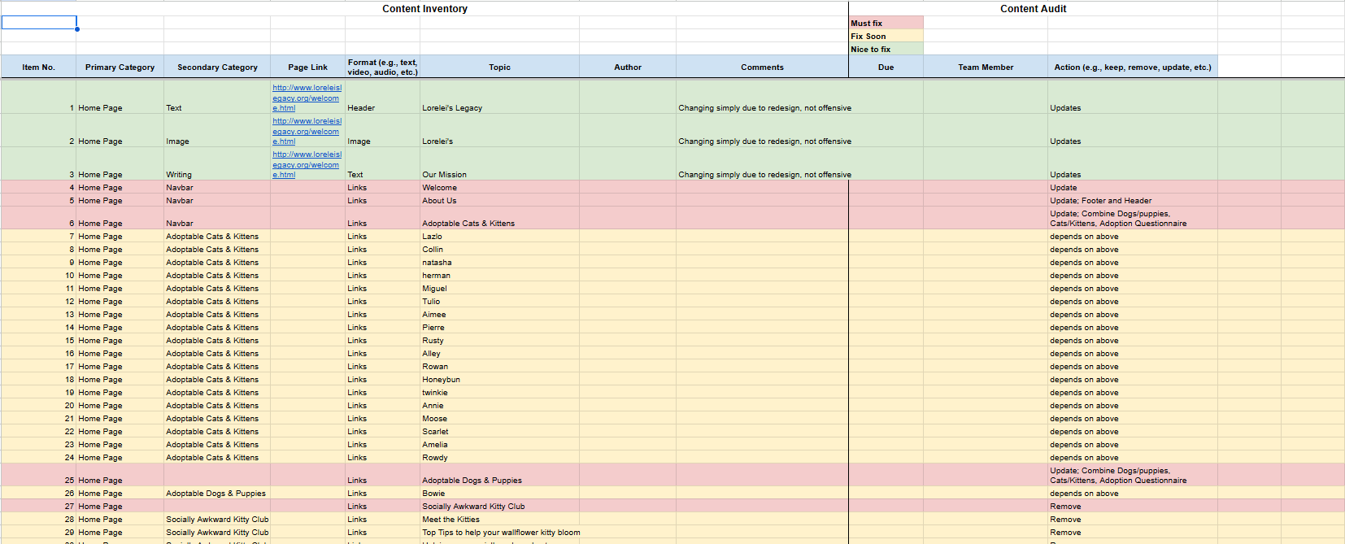Click the "Content Inventory" title cell
1345x544 pixels.
coord(424,9)
